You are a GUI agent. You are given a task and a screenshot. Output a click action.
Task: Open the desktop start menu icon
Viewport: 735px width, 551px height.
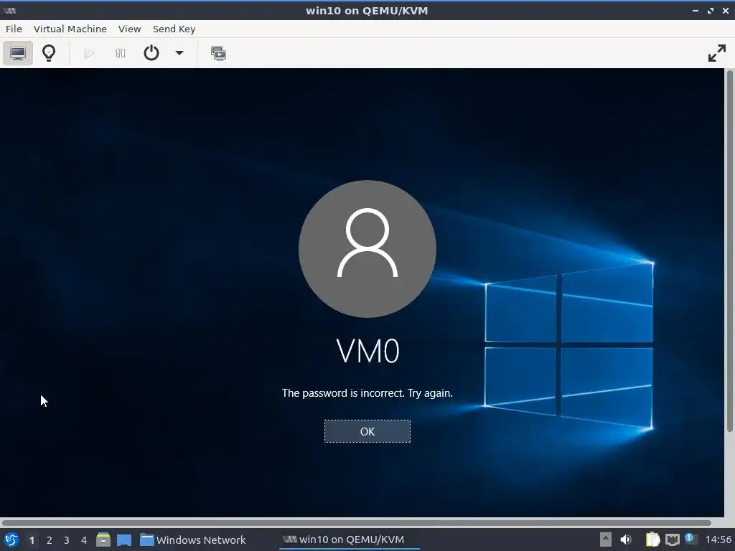[11, 540]
